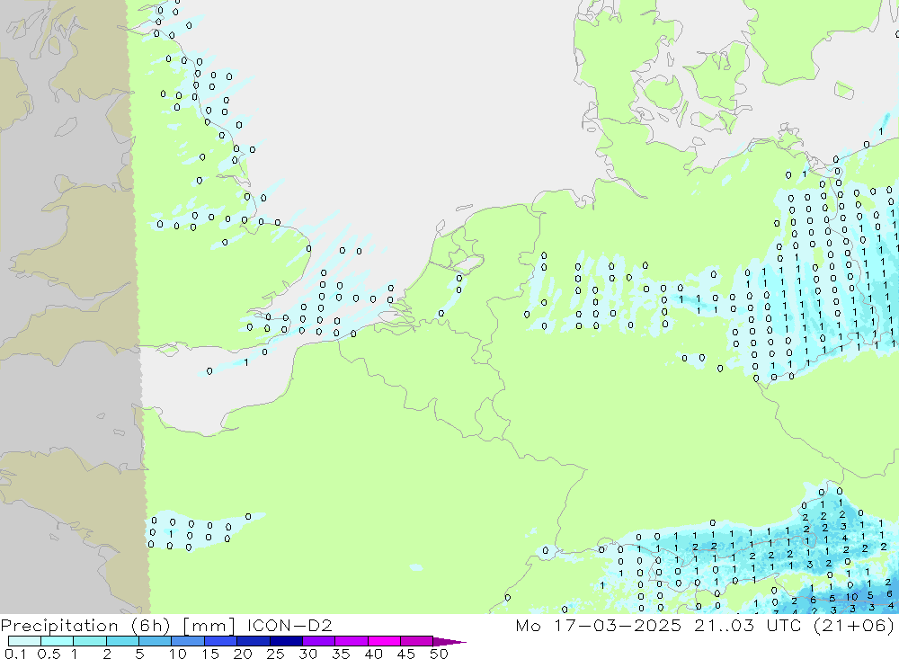The height and width of the screenshot is (659, 899).
Task: Select the 2–5 mm legend color box
Action: (x=122, y=641)
